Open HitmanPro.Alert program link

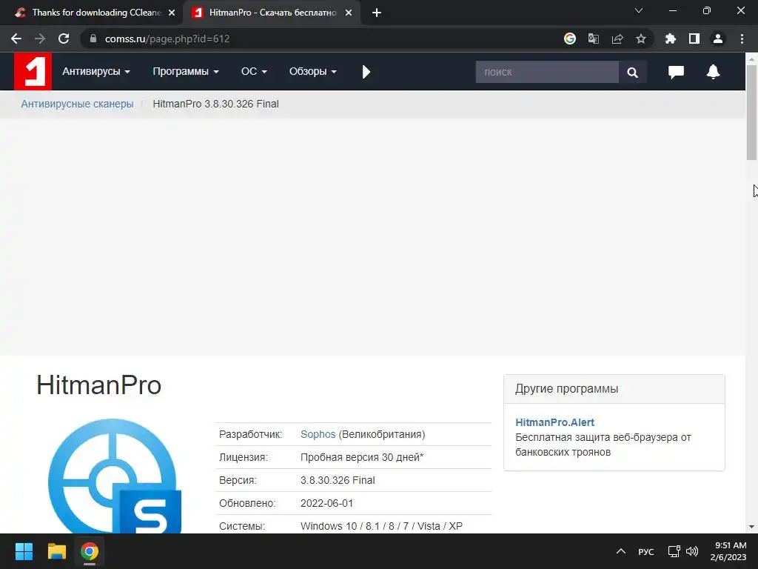pyautogui.click(x=554, y=422)
